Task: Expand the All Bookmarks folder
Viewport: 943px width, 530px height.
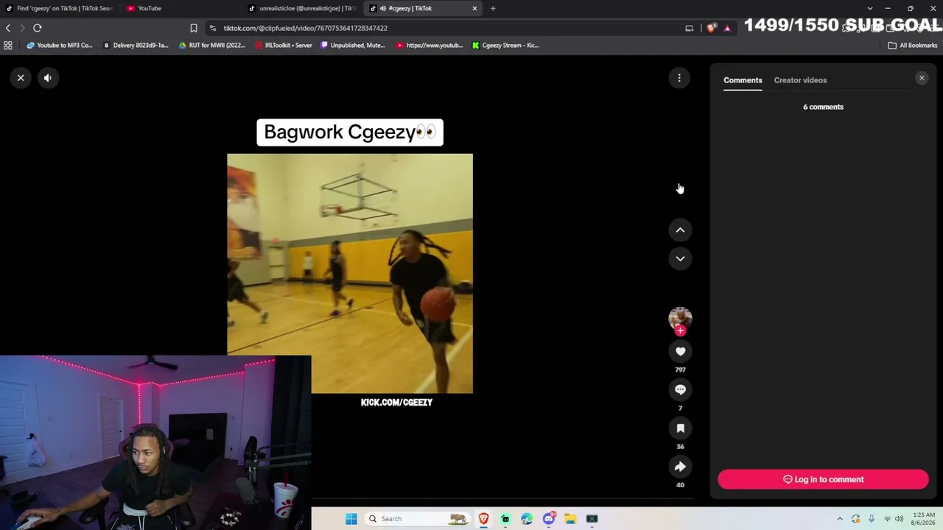Action: 912,45
